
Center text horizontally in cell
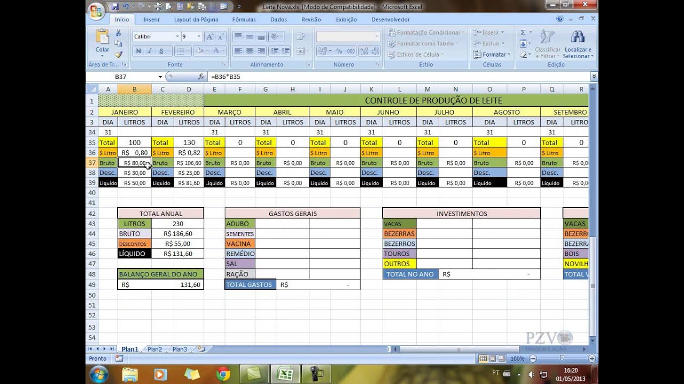(x=250, y=51)
